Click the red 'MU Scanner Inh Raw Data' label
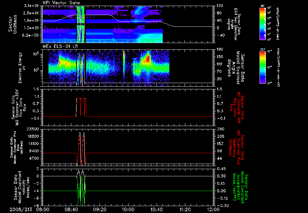308x213 pixels. [237, 107]
